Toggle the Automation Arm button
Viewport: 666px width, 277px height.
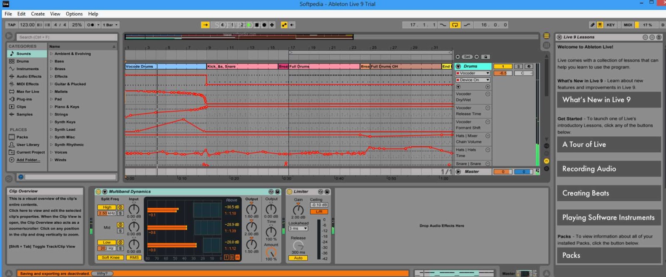click(x=284, y=25)
